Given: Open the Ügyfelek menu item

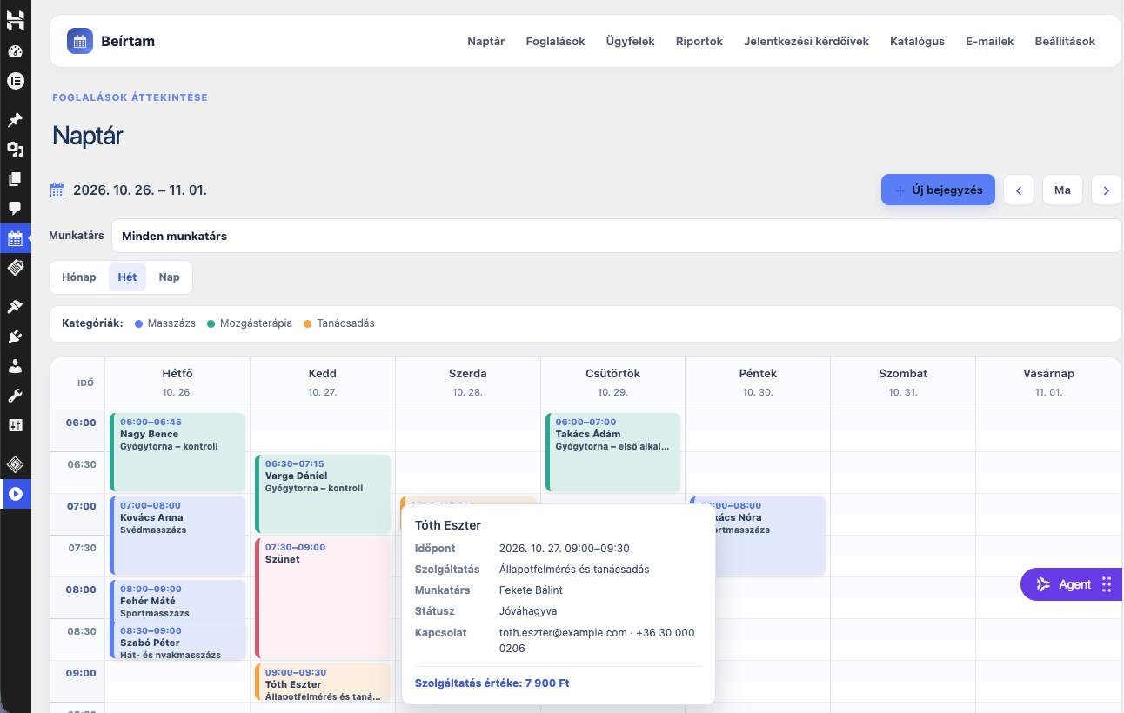Looking at the screenshot, I should coord(631,41).
